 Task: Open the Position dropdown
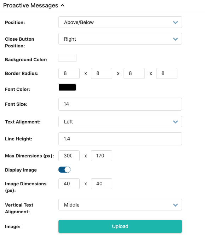(120, 22)
